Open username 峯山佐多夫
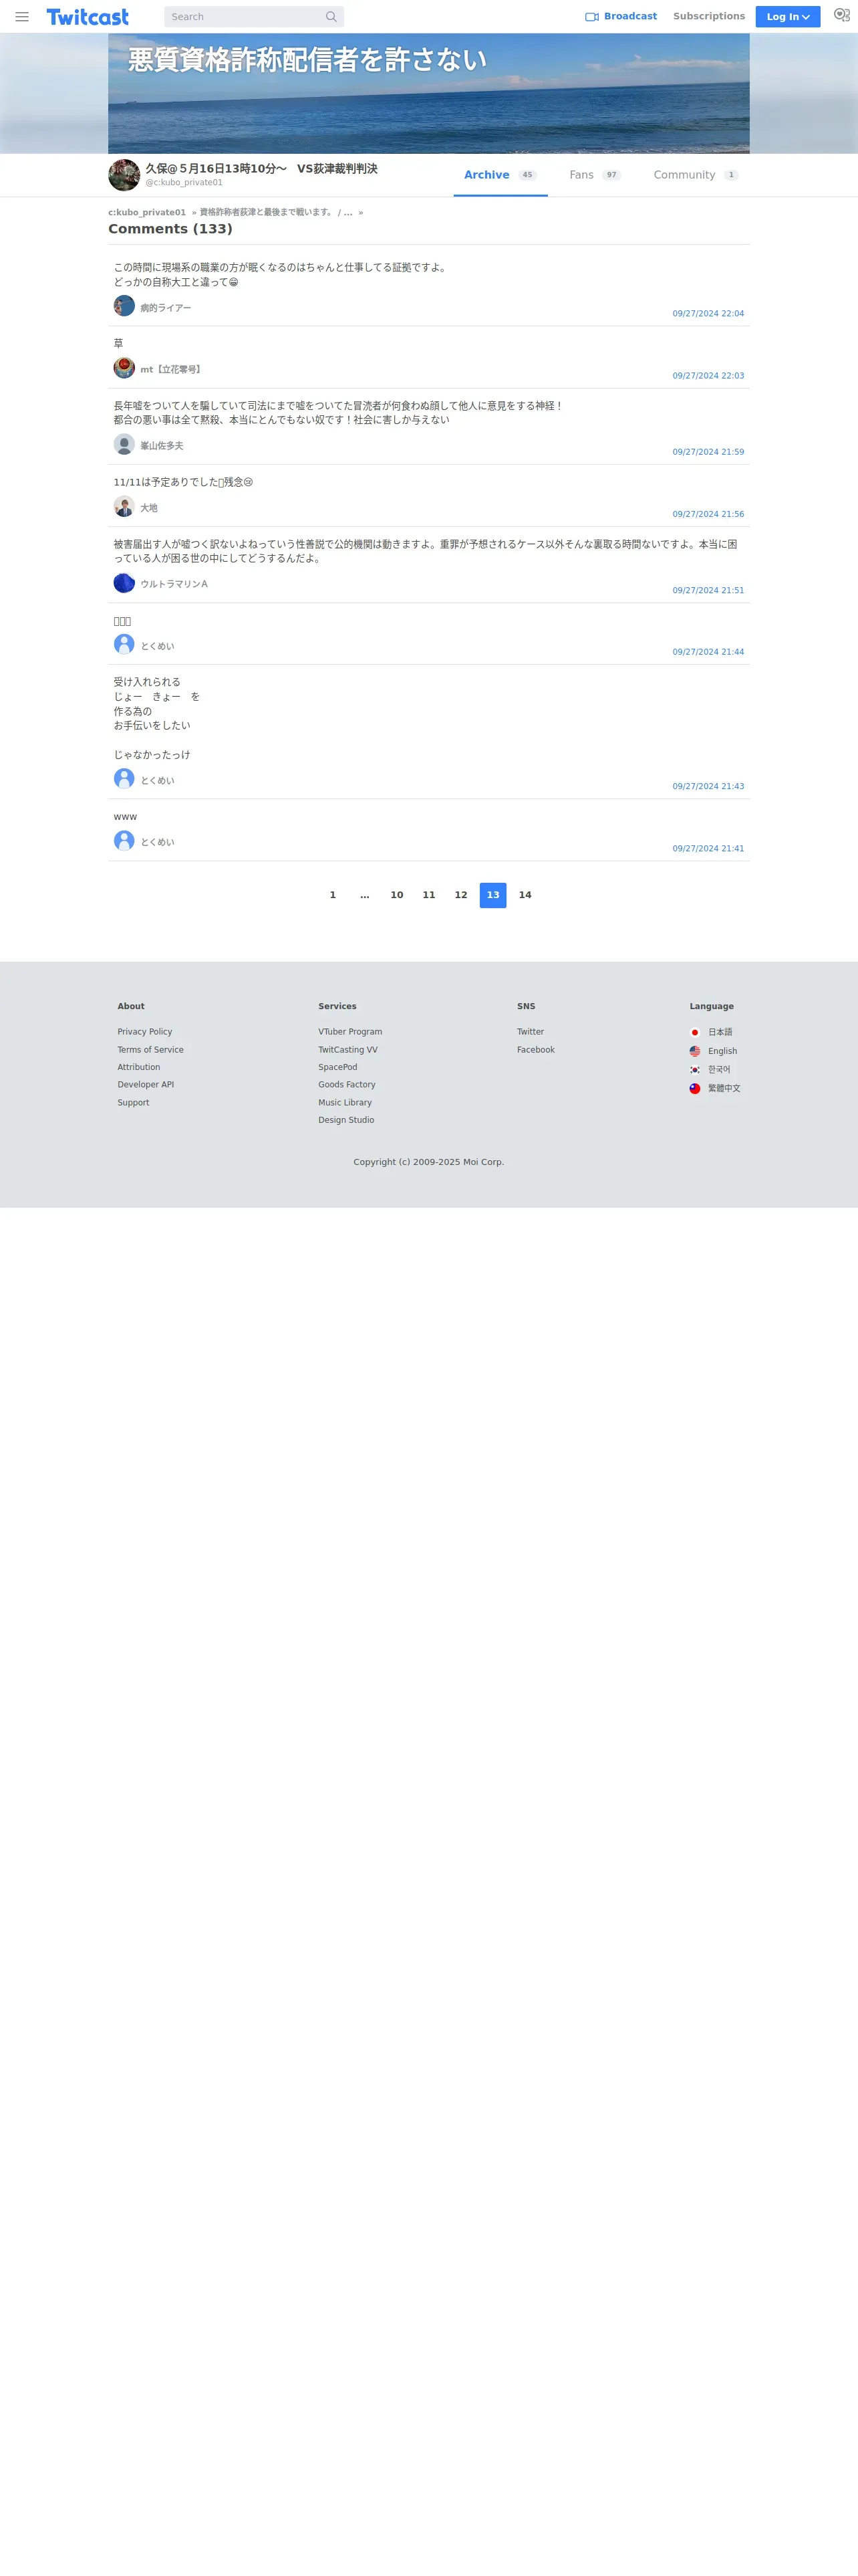This screenshot has width=858, height=2576. (x=162, y=446)
